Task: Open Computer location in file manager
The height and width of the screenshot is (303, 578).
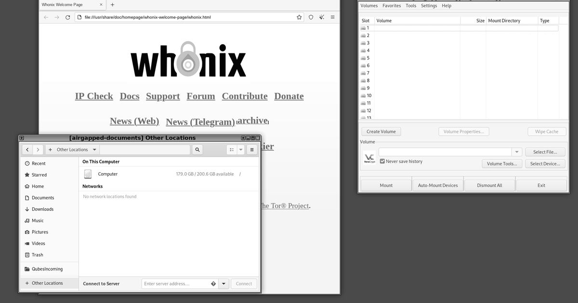Action: pos(169,174)
